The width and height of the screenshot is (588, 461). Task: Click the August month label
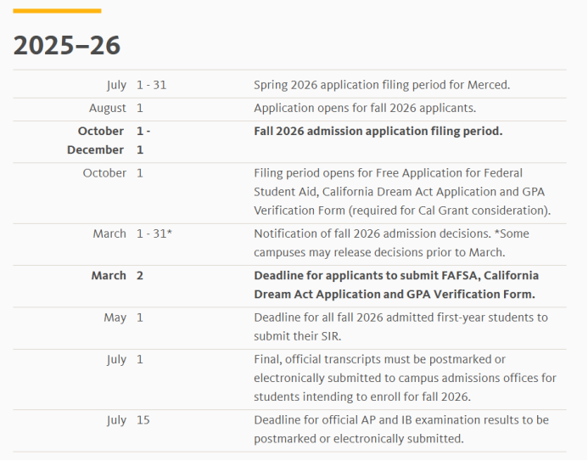pyautogui.click(x=107, y=109)
